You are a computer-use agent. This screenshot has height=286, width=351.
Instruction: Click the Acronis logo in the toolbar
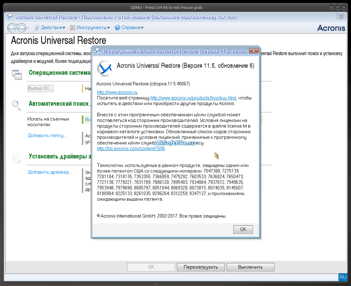click(331, 28)
